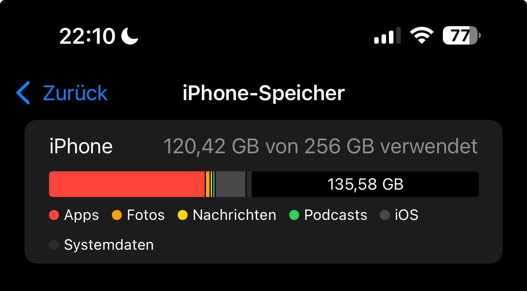527x291 pixels.
Task: Tap the 120,42 GB von 256 GB verwendet text
Action: pos(320,146)
